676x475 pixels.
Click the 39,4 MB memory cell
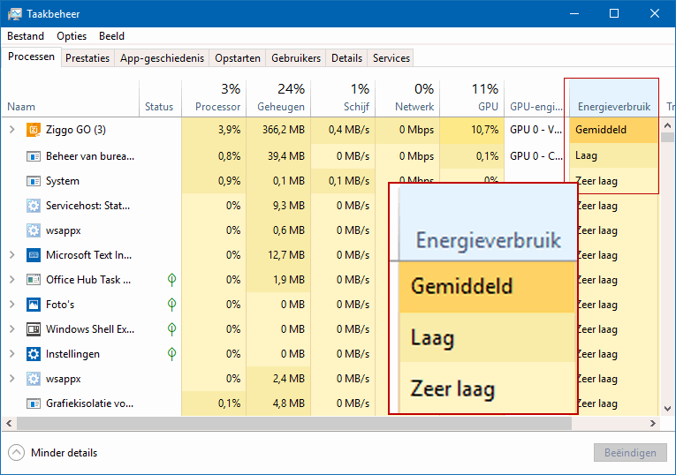pyautogui.click(x=278, y=156)
